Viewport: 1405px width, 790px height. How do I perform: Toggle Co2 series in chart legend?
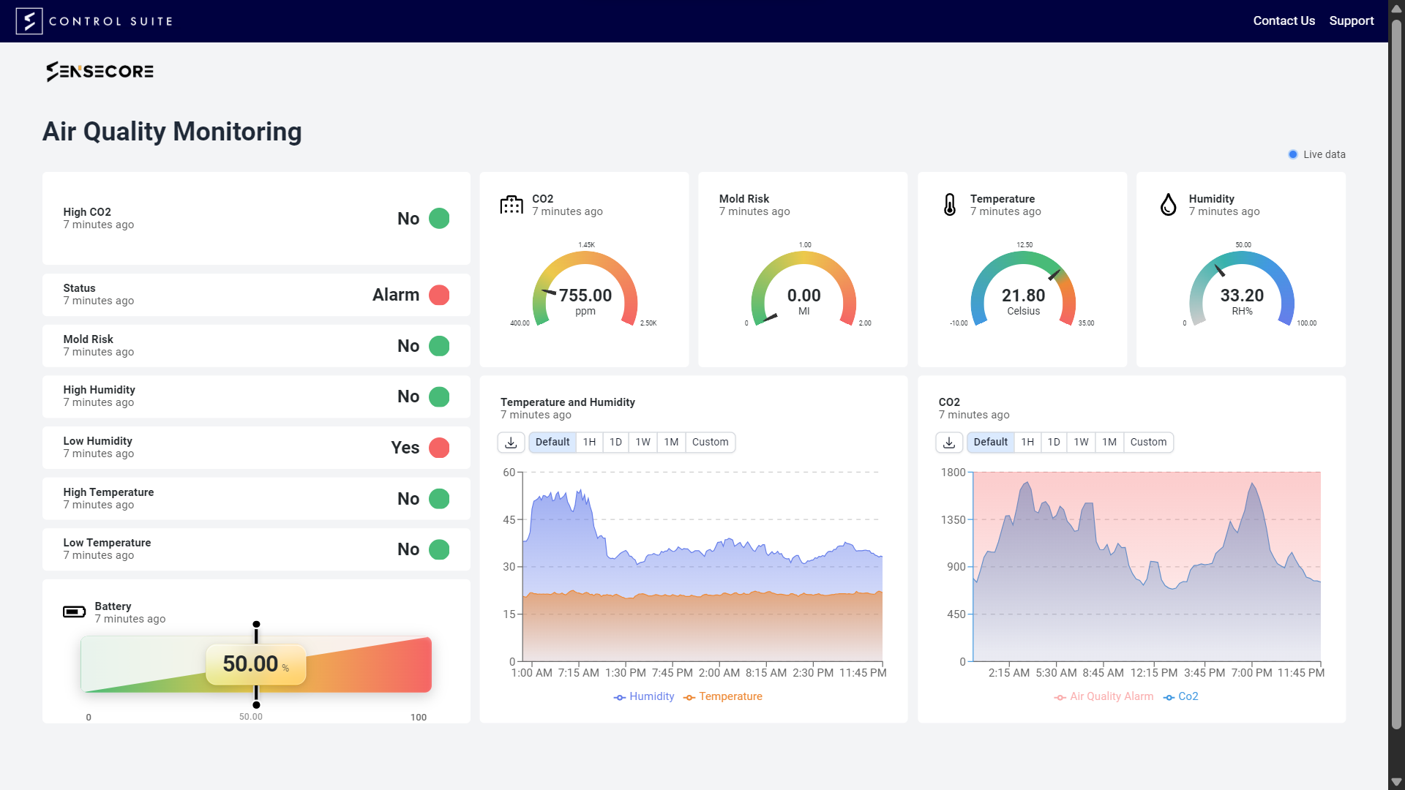pos(1180,696)
